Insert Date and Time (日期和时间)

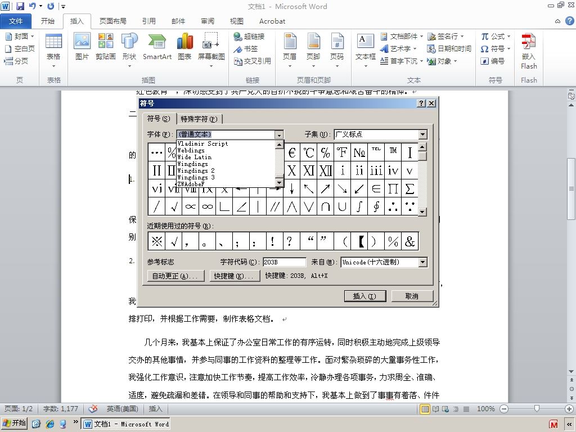tap(449, 48)
